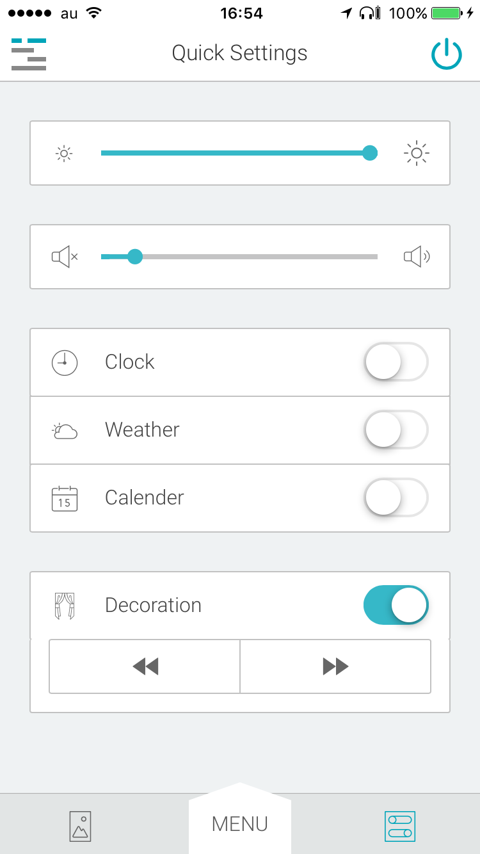
Task: Tap the muted speaker icon
Action: pos(65,257)
